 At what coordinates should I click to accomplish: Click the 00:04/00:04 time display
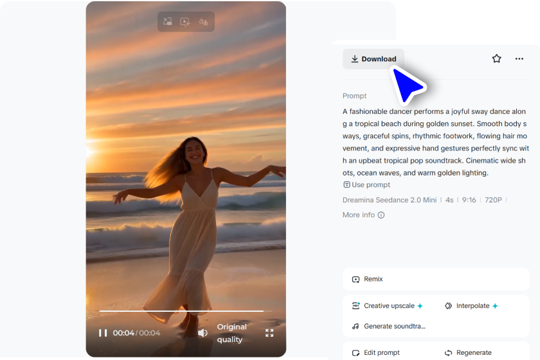(136, 333)
